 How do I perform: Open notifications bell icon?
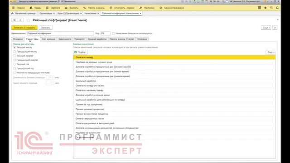click(x=277, y=8)
